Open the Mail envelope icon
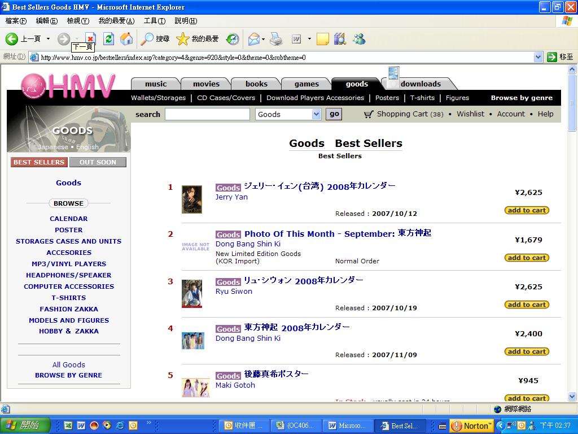The image size is (578, 434). pyautogui.click(x=254, y=39)
